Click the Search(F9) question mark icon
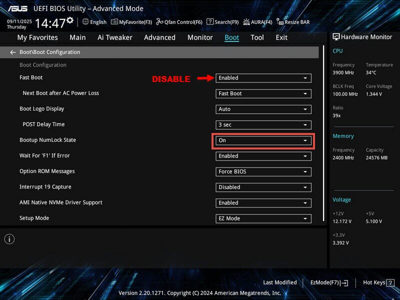The image size is (400, 300). pos(210,21)
